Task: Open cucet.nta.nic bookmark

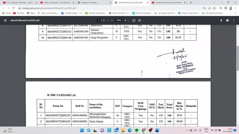Action: (189, 13)
